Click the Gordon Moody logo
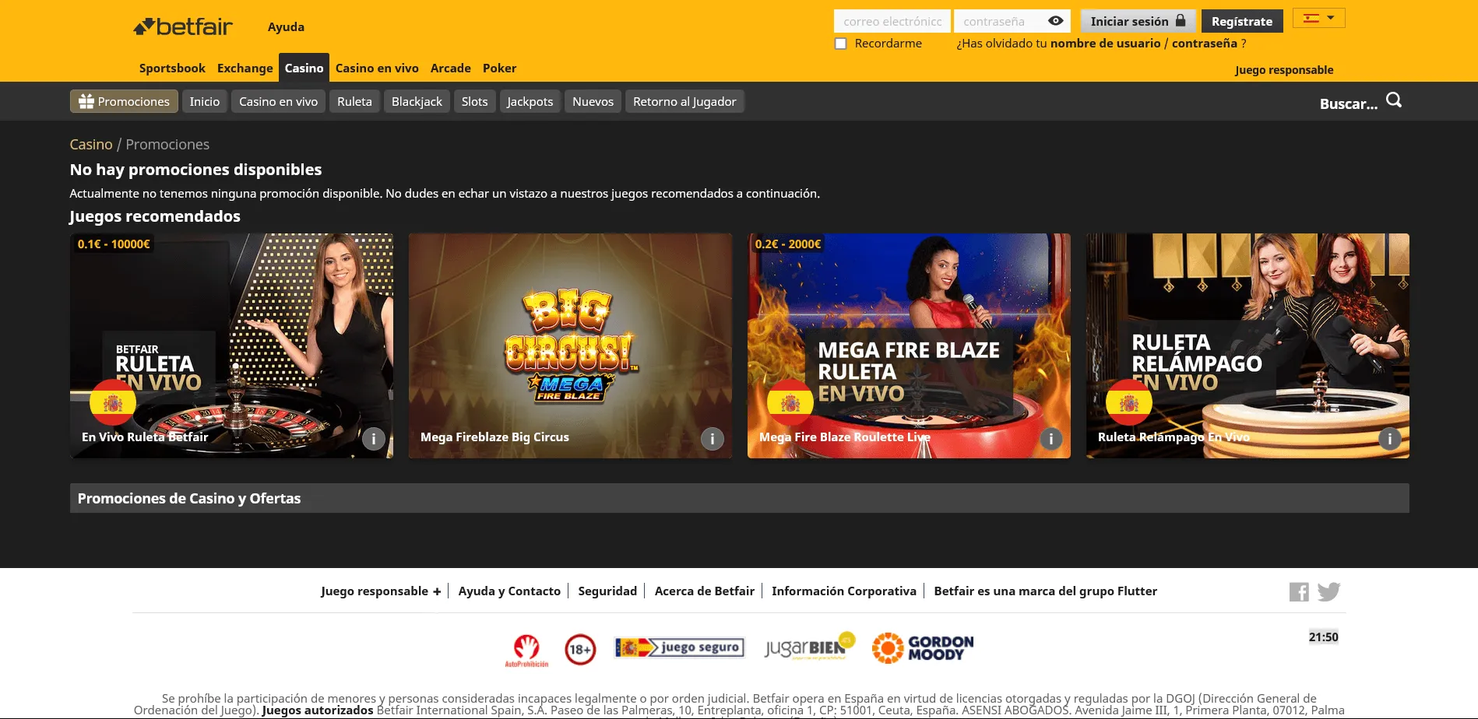Image resolution: width=1478 pixels, height=719 pixels. pos(923,647)
